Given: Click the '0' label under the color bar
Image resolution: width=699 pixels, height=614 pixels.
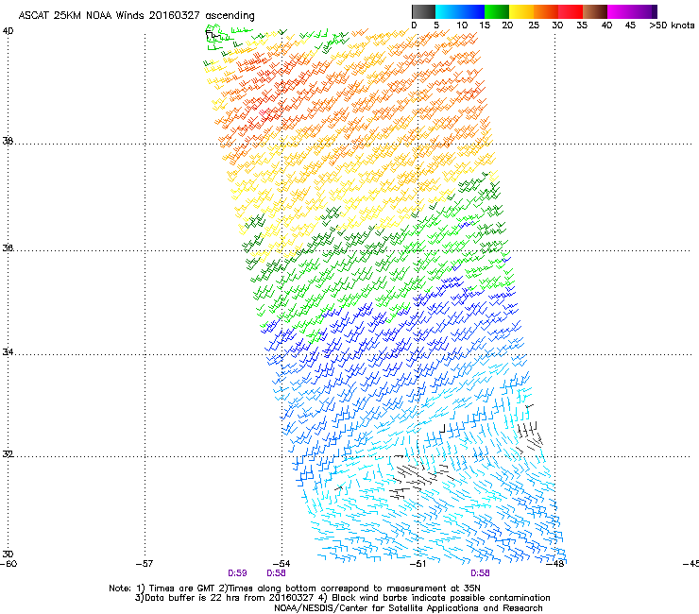Looking at the screenshot, I should coord(414,26).
